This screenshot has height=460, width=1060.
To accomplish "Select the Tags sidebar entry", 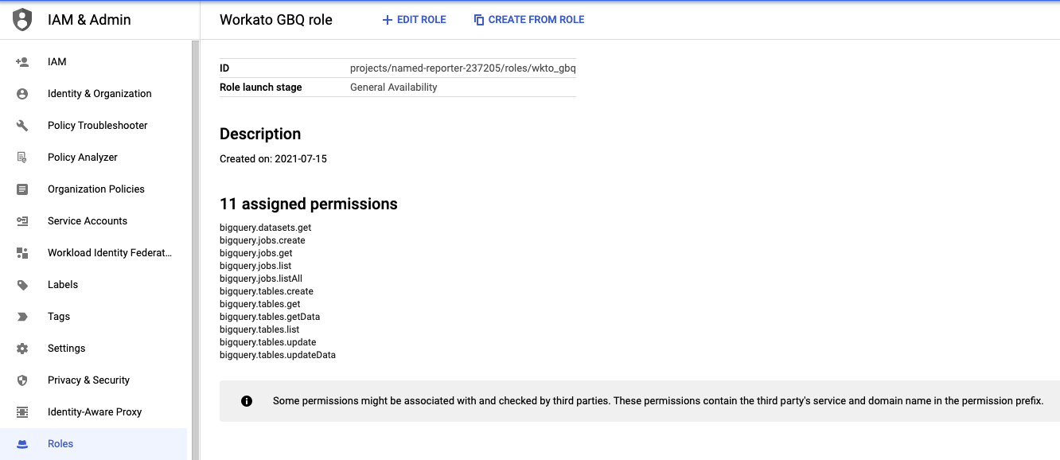I will [58, 316].
